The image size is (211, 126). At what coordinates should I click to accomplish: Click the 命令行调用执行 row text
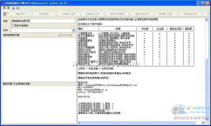[86, 36]
